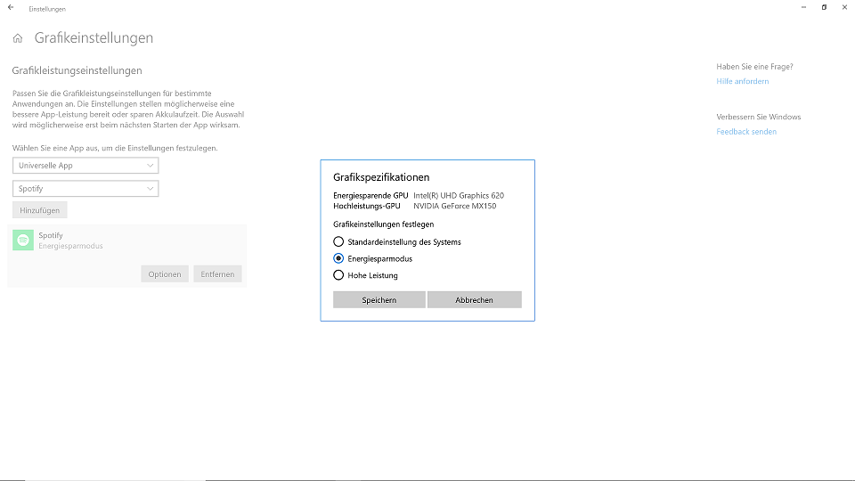Screen dimensions: 855x481
Task: Select the Hohe Leistung radio option
Action: 338,275
